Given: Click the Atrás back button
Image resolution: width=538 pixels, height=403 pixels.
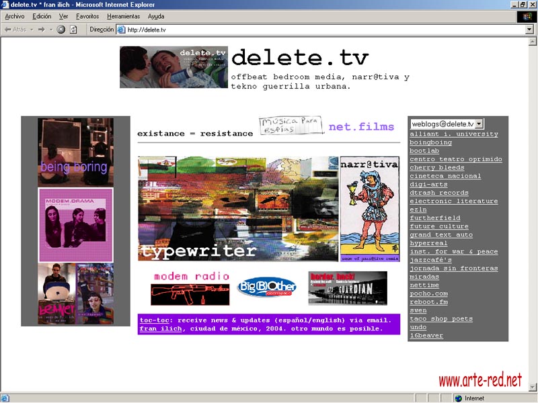Looking at the screenshot, I should [x=15, y=30].
